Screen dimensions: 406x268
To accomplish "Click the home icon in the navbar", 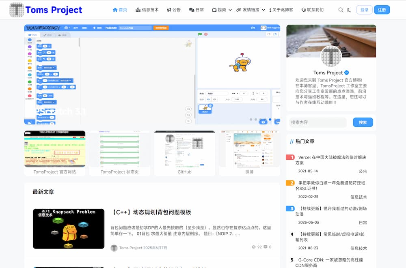I will [114, 9].
